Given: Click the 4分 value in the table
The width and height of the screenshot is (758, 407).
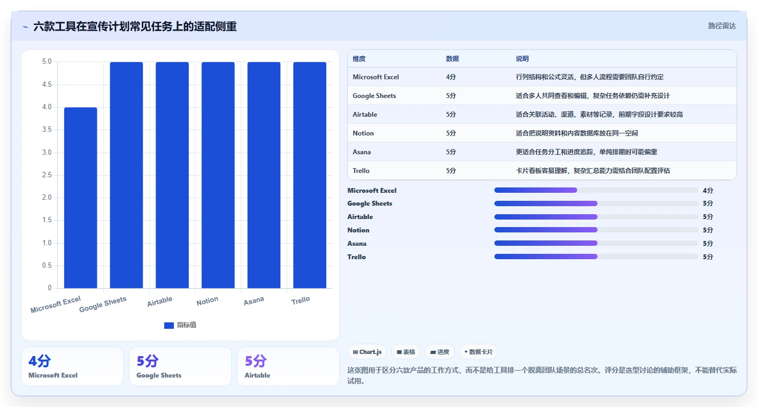Looking at the screenshot, I should [451, 77].
